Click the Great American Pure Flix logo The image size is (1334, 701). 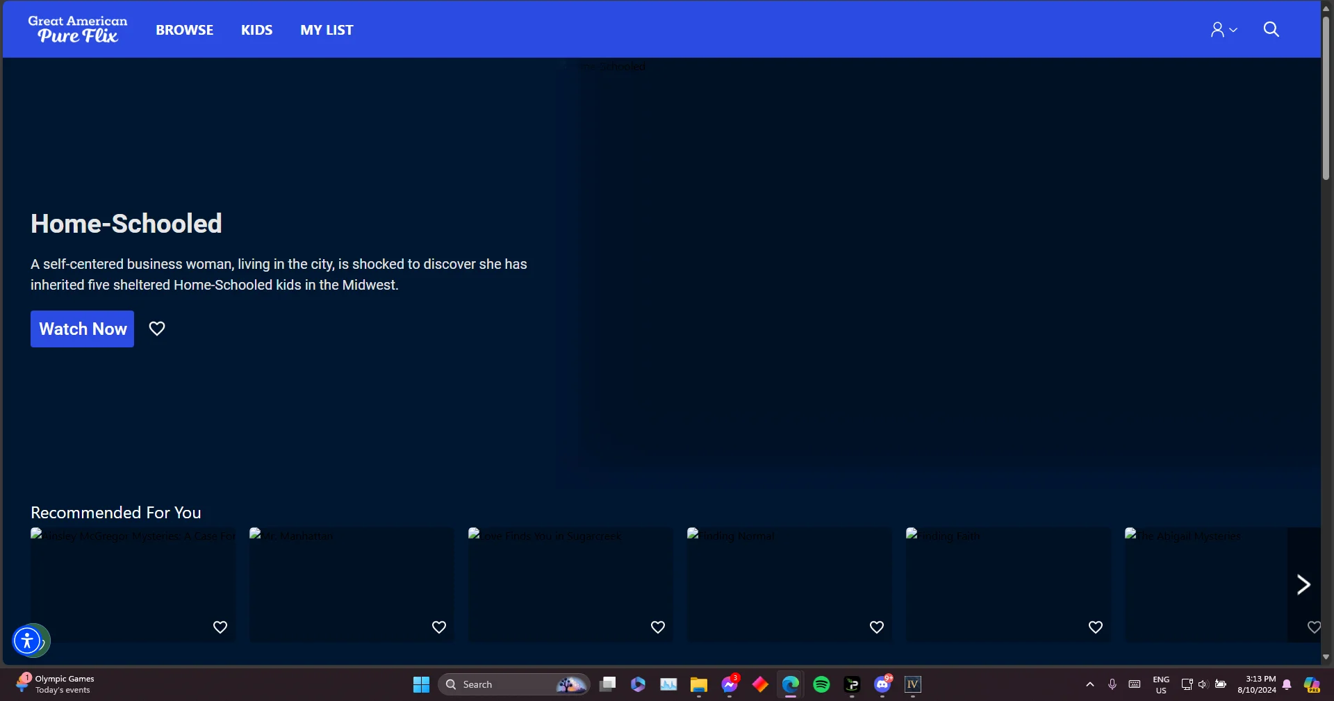coord(78,29)
